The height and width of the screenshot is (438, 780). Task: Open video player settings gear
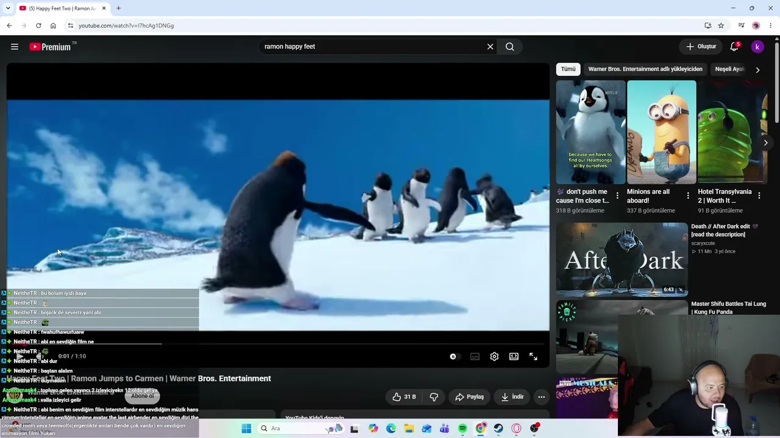pyautogui.click(x=494, y=356)
